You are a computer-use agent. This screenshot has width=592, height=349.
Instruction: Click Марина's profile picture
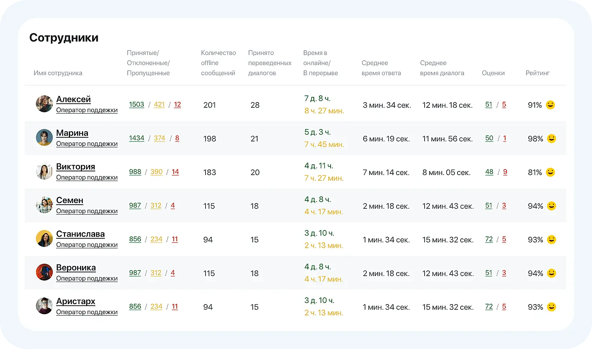pos(44,138)
